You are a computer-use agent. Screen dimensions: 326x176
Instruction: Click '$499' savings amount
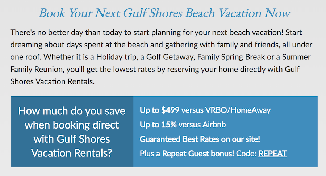point(170,110)
